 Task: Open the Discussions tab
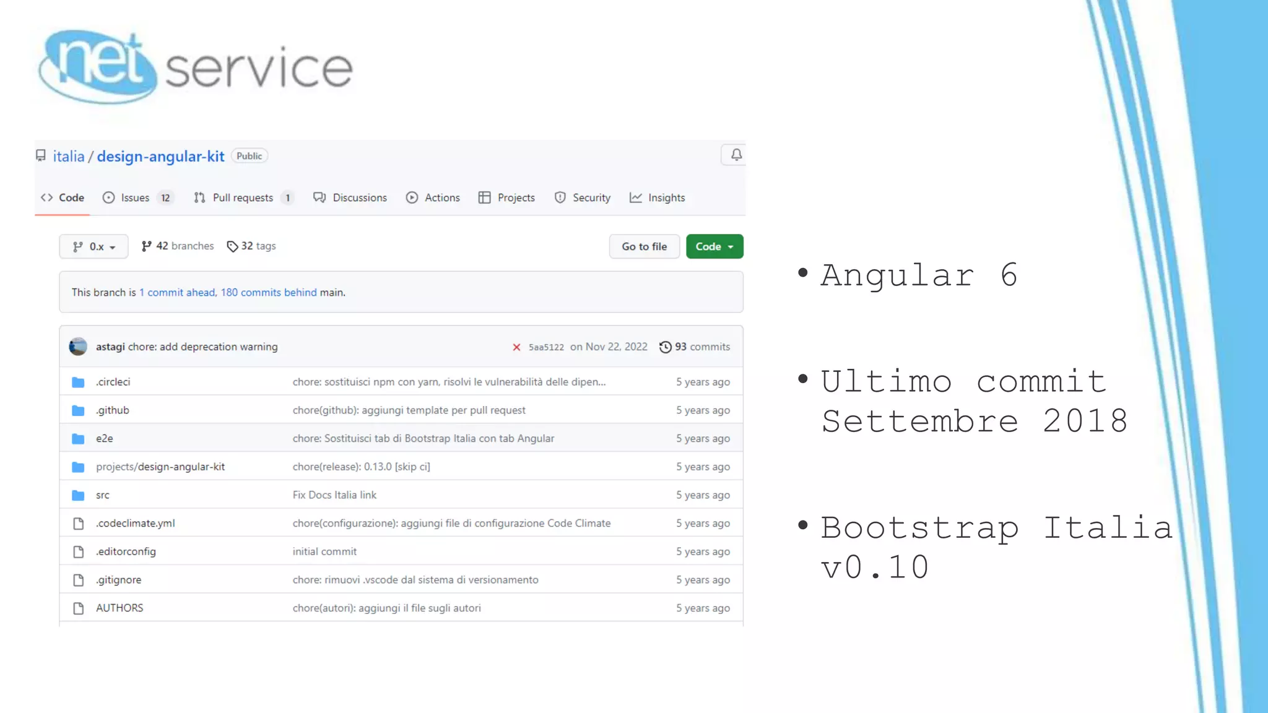click(x=350, y=197)
